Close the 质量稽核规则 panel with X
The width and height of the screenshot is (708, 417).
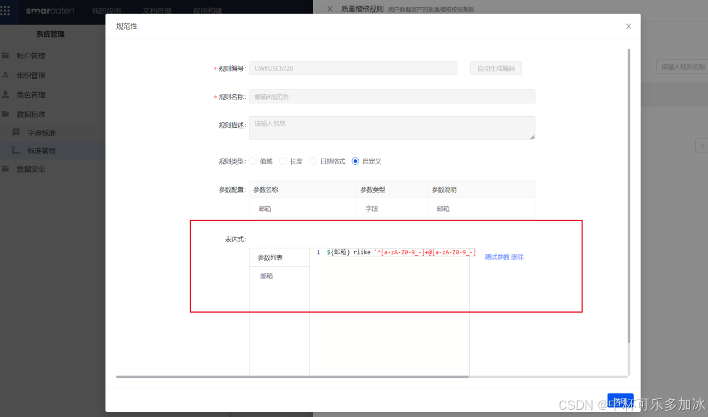pyautogui.click(x=330, y=9)
